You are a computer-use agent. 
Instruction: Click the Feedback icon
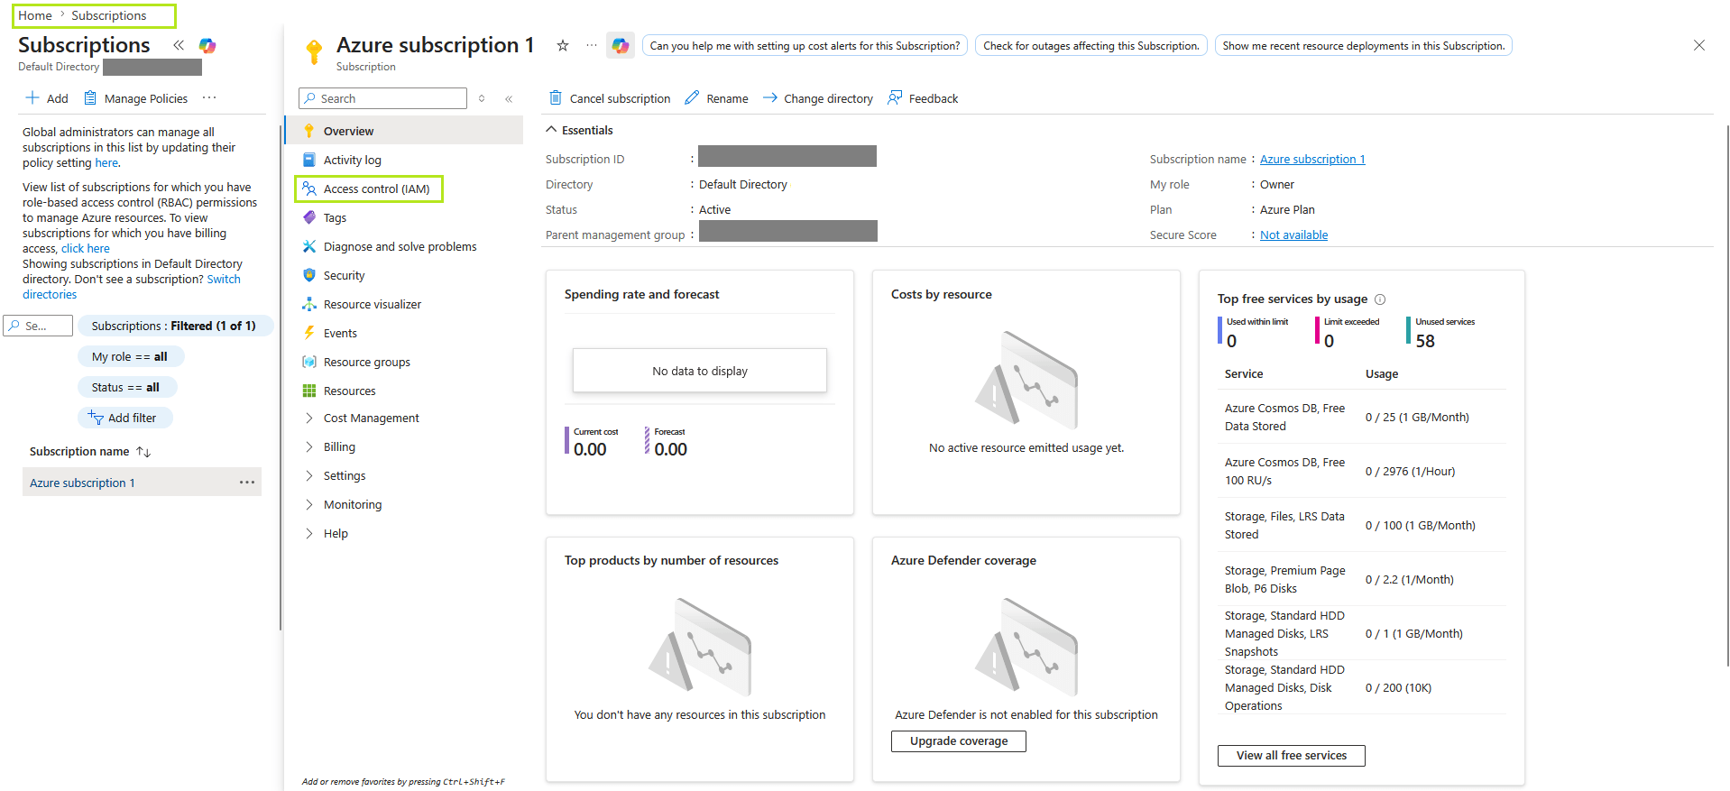click(x=895, y=97)
